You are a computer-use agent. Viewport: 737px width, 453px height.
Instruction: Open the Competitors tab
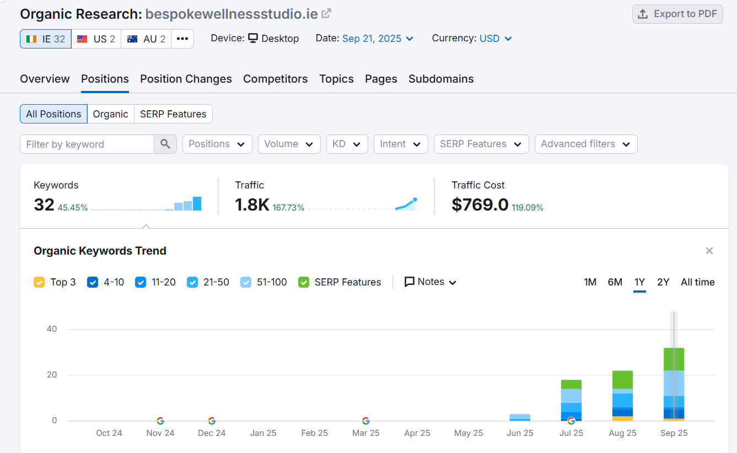coord(275,79)
